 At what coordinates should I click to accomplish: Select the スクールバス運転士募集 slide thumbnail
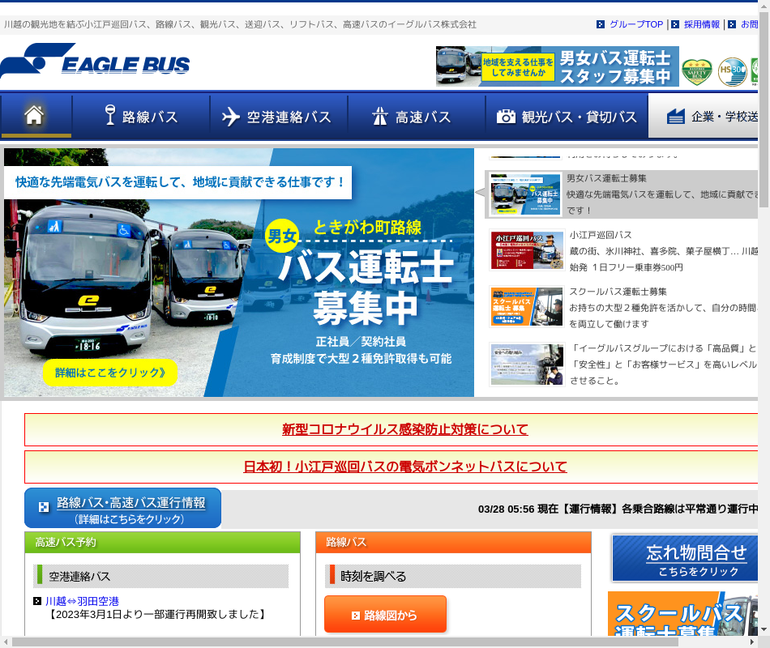point(526,307)
